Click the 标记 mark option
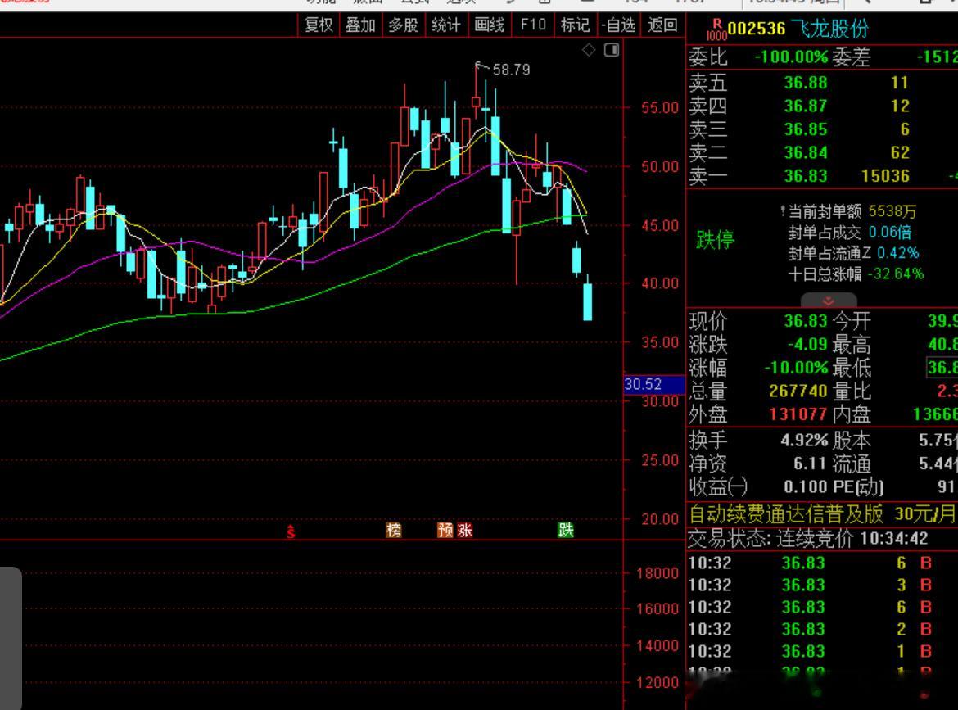The height and width of the screenshot is (710, 958). [x=575, y=25]
